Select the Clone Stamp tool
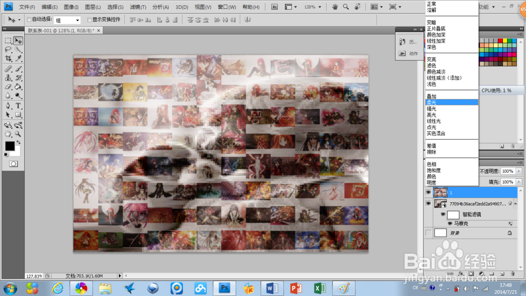Viewport: 526px width, 296px height. 8,78
